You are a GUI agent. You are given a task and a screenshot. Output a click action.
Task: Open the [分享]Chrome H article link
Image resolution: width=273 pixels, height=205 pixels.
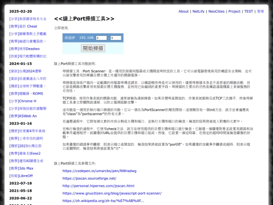coord(23,101)
